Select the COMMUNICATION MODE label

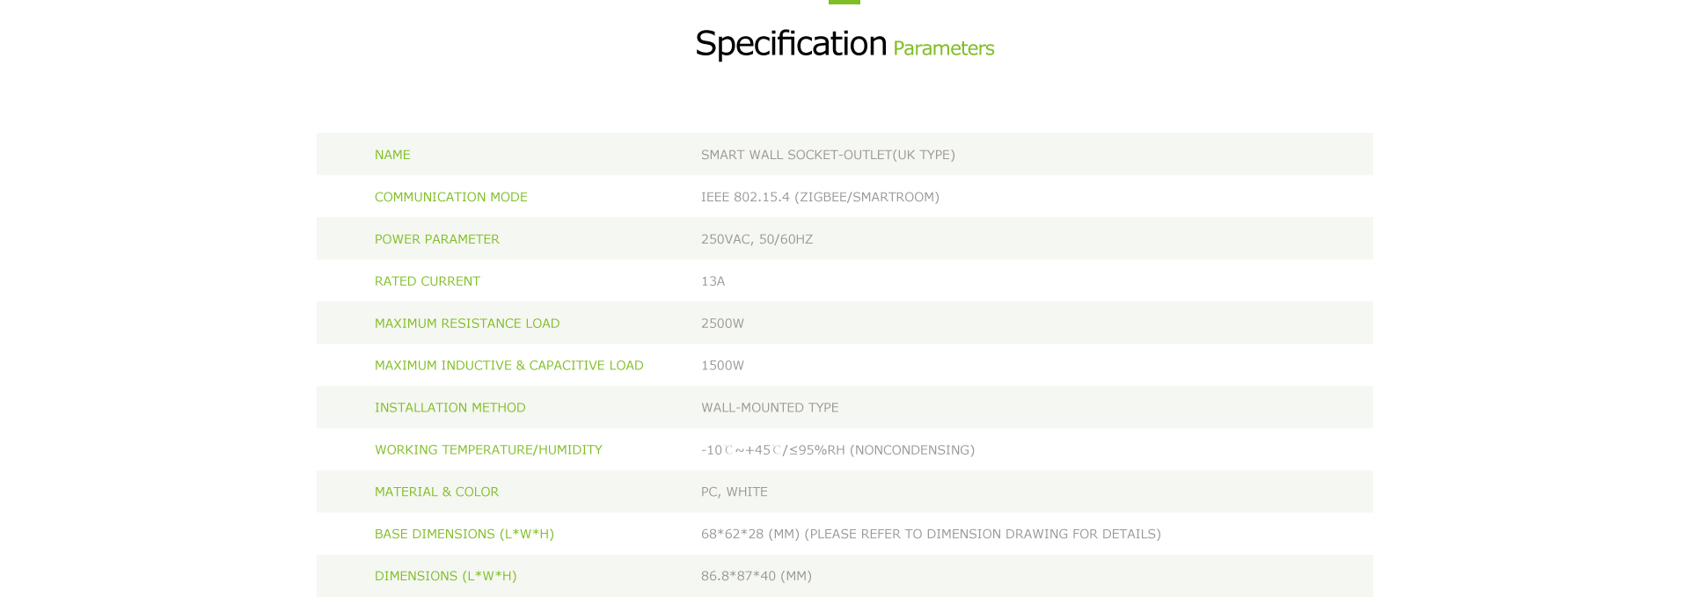(x=451, y=197)
